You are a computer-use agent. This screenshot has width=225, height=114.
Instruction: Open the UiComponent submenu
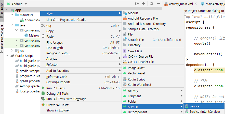(x=153, y=112)
